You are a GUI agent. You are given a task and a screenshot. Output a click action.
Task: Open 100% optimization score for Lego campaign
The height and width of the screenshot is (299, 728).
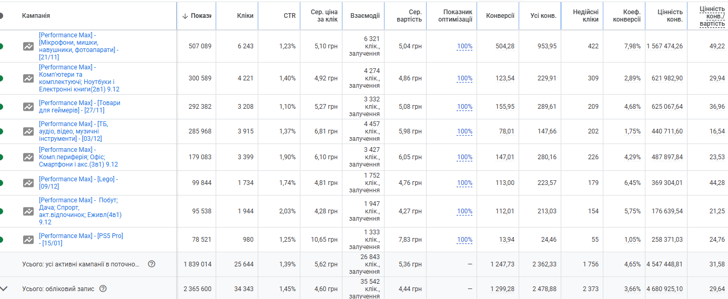tap(464, 183)
